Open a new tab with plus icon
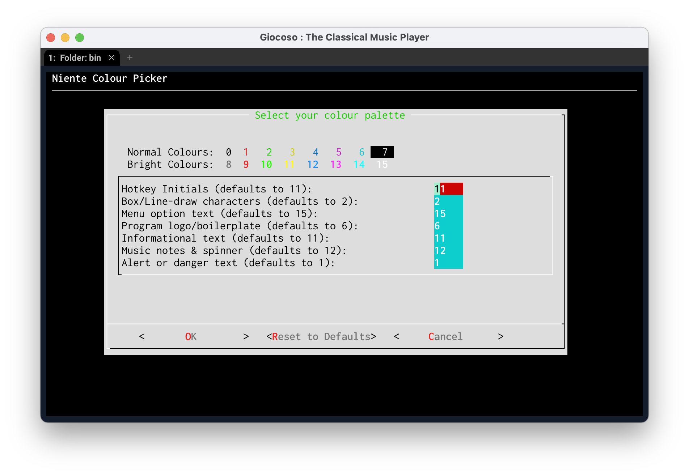Viewport: 689px width, 476px height. click(130, 58)
